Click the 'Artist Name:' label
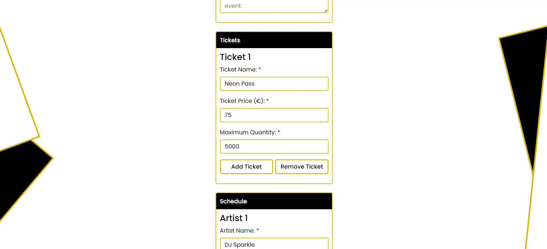 pos(237,231)
